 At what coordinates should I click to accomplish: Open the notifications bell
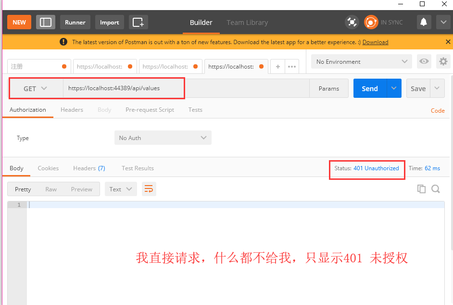tap(424, 22)
